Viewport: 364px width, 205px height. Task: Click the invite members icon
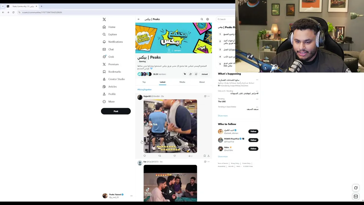pyautogui.click(x=191, y=74)
